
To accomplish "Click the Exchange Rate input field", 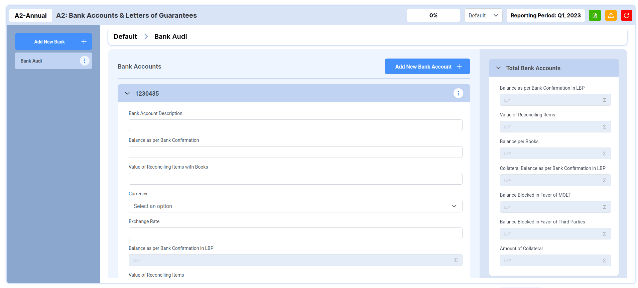I will click(x=295, y=233).
